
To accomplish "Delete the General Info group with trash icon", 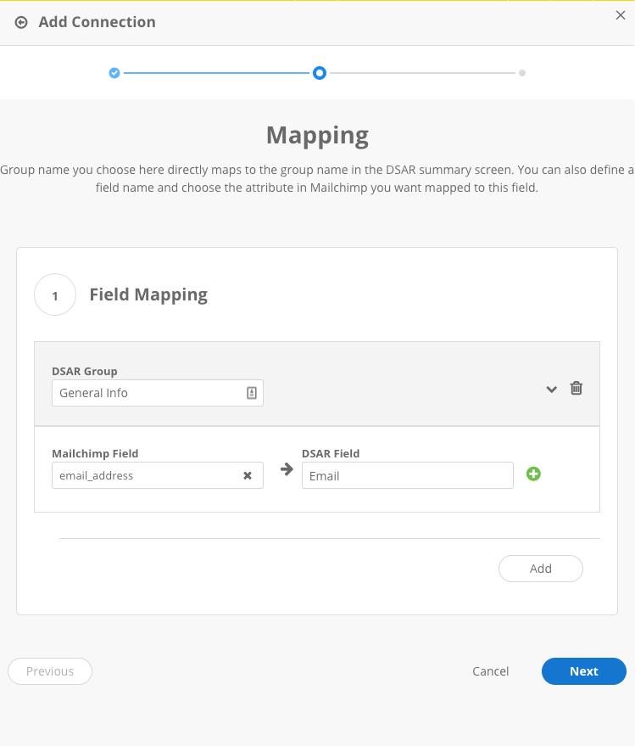I will point(577,388).
